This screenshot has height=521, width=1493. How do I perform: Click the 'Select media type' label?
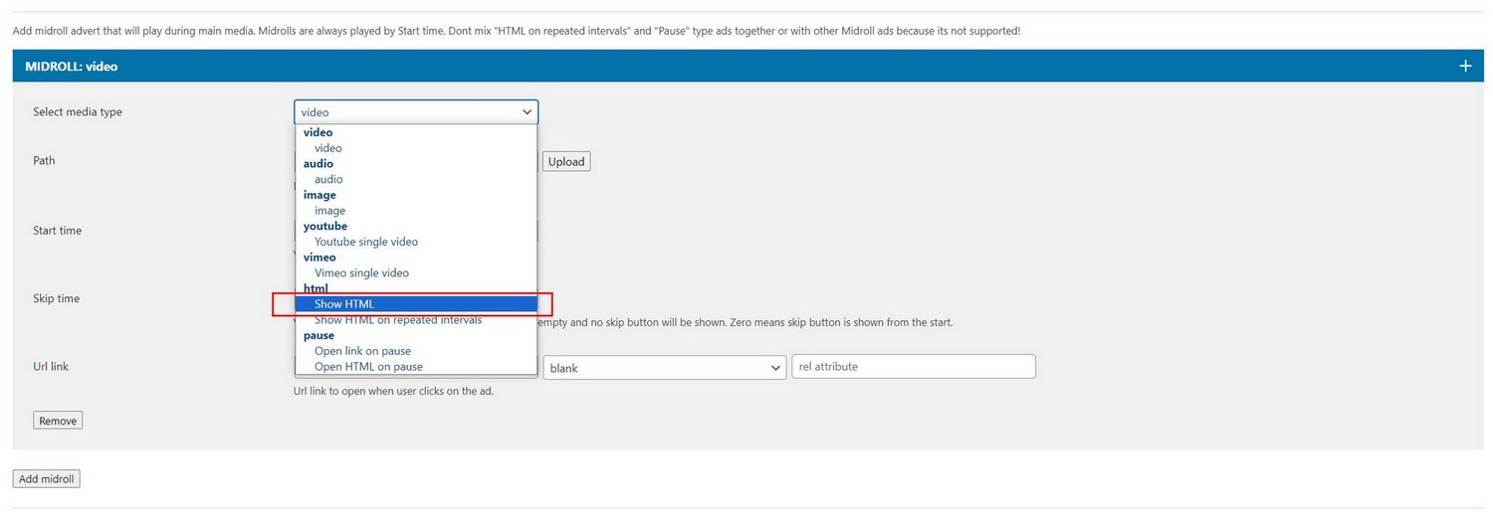(78, 112)
